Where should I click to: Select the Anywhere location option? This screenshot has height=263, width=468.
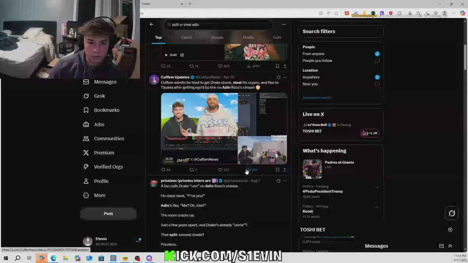point(377,77)
